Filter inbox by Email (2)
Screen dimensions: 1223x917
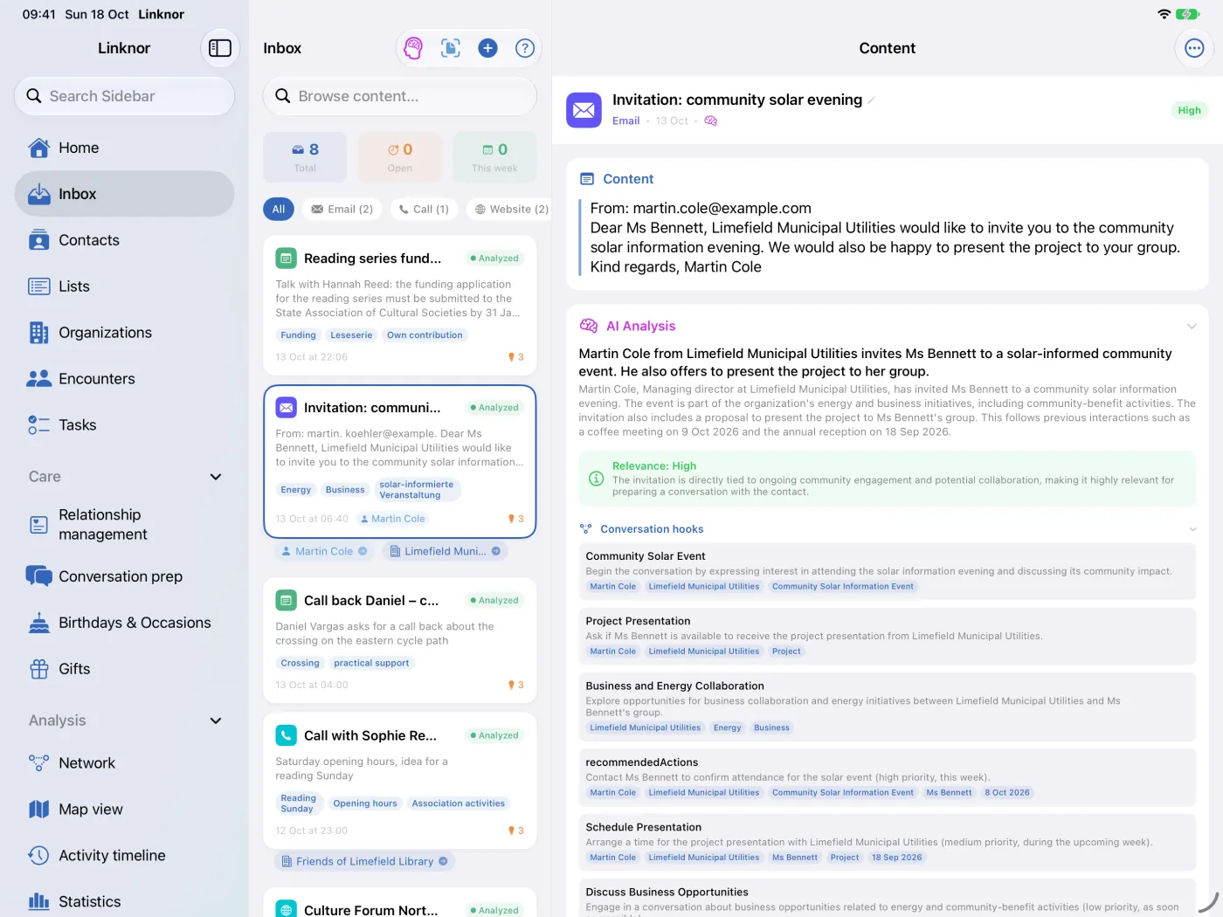[x=342, y=210]
